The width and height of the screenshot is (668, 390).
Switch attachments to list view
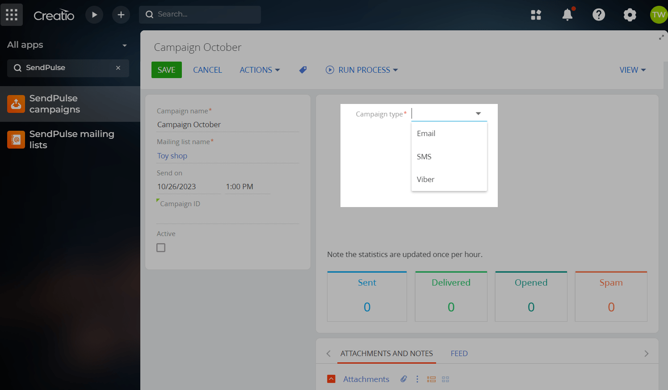(431, 379)
